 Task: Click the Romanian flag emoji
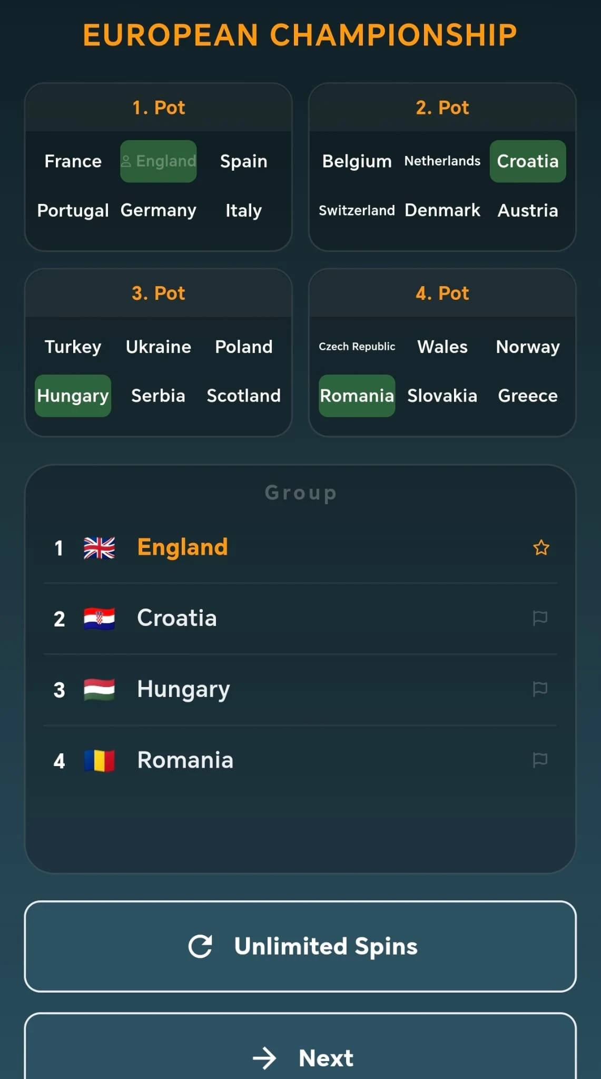click(x=99, y=760)
